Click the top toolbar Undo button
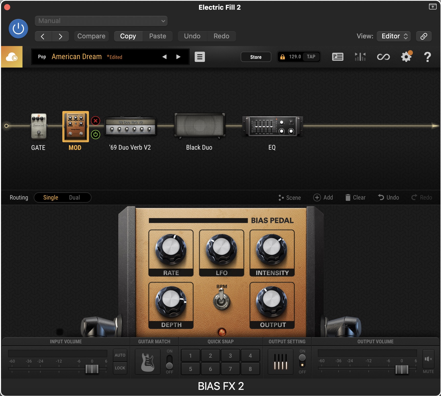Viewport: 441px width, 396px height. (x=192, y=36)
